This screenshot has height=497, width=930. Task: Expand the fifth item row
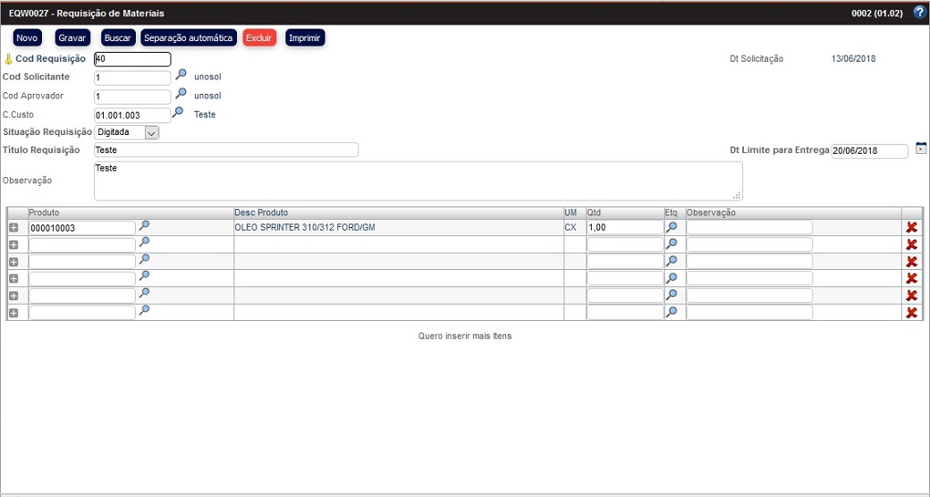13,296
